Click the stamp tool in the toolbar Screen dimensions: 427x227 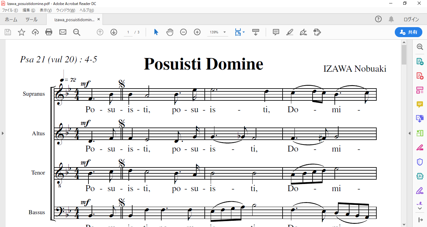tap(317, 32)
